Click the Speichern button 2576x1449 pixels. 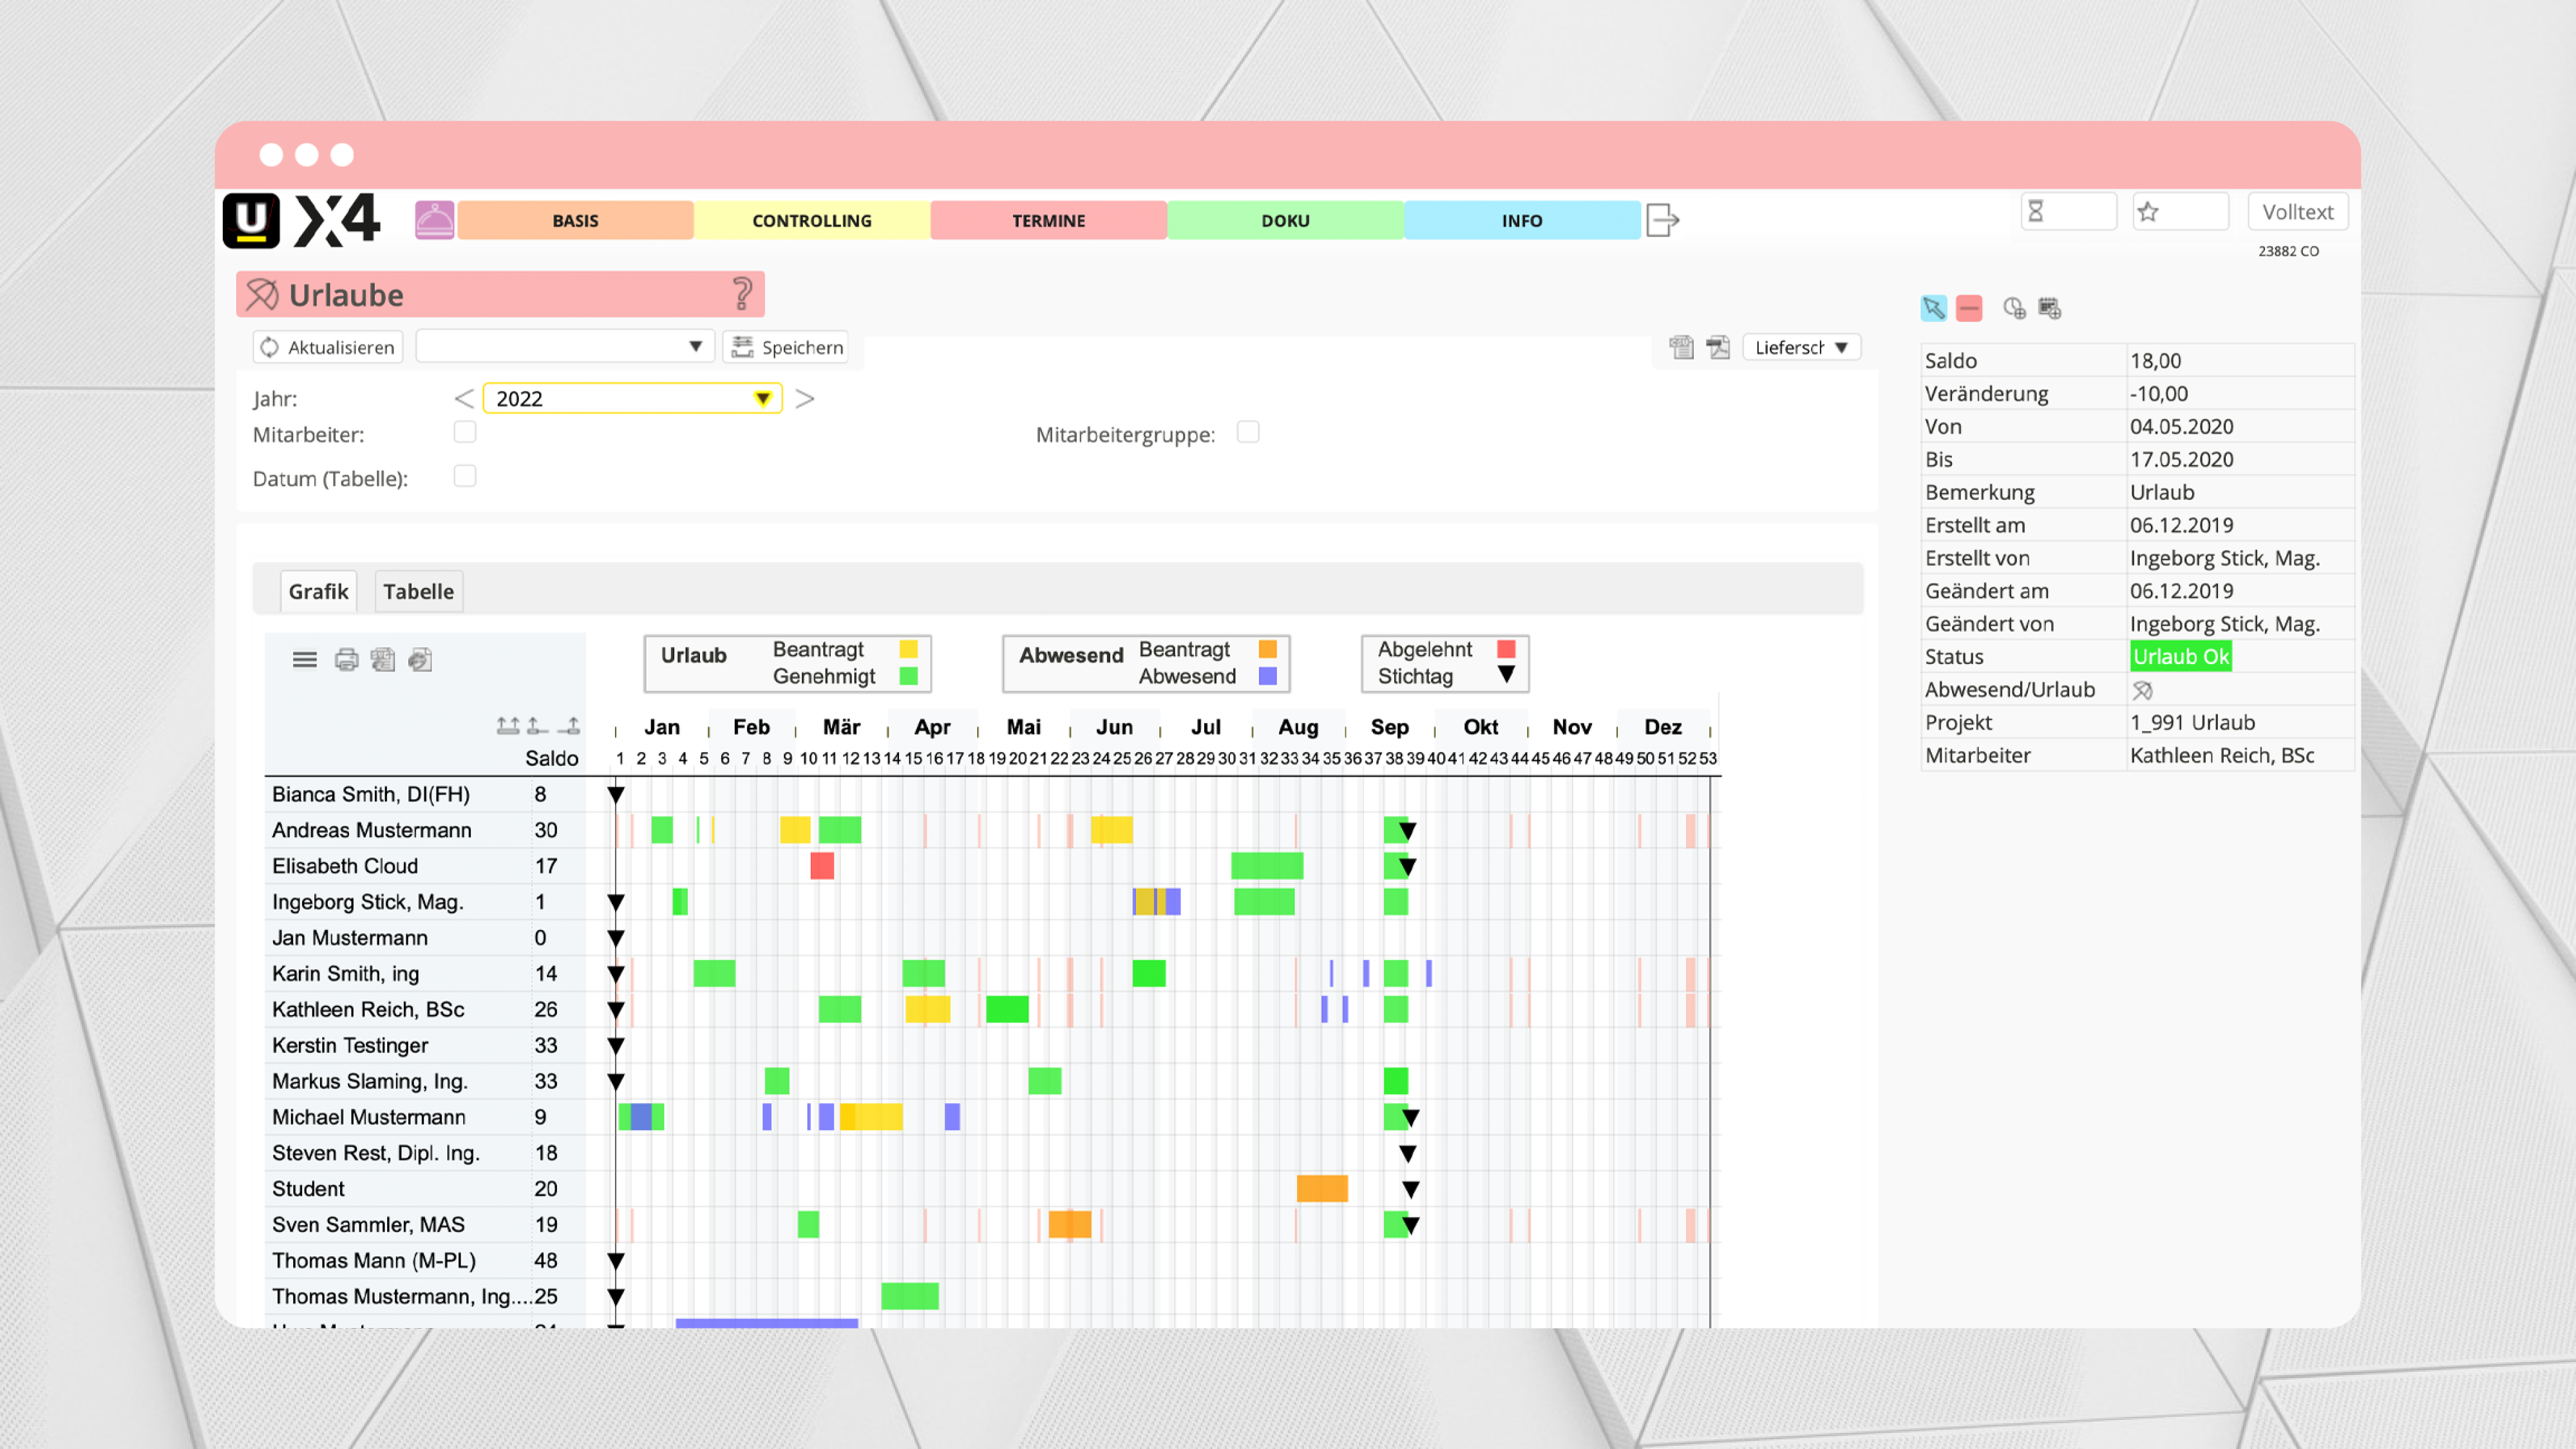787,347
